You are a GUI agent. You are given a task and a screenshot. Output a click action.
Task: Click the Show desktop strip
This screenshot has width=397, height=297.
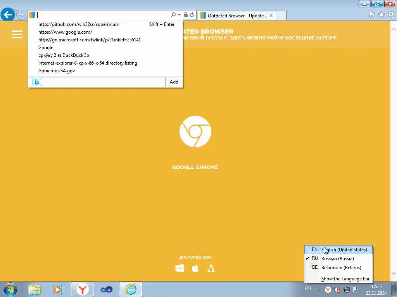coord(394,289)
